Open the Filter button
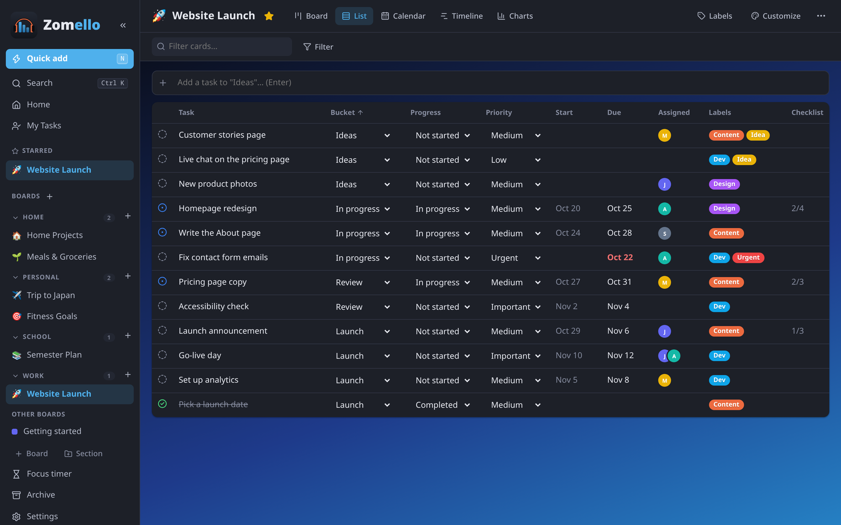The image size is (841, 525). pos(319,47)
